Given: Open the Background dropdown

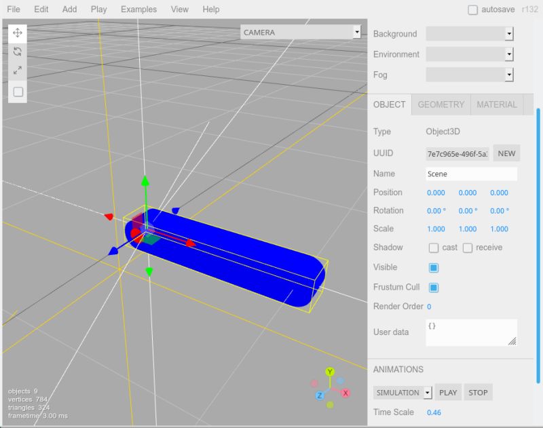Looking at the screenshot, I should 470,34.
